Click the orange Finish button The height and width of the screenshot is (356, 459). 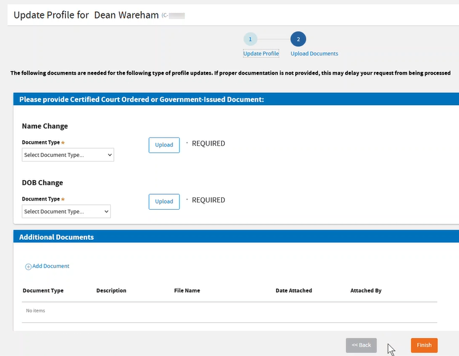(424, 345)
